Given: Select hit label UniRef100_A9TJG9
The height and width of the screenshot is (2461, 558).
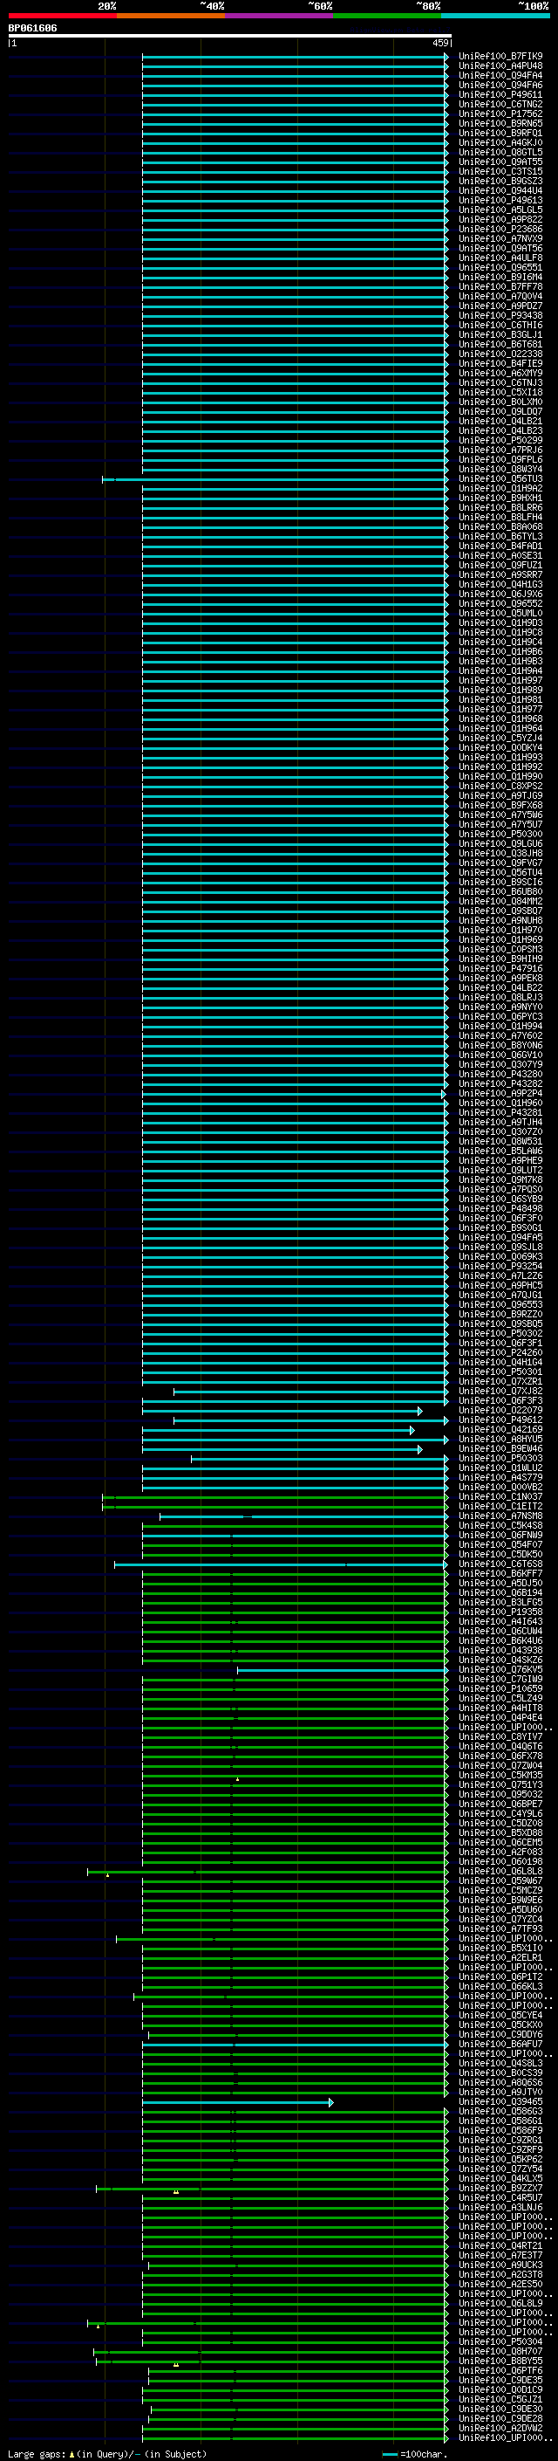Looking at the screenshot, I should 500,796.
